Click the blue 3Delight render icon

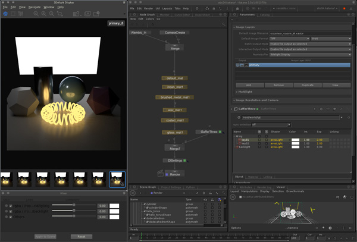7,14
